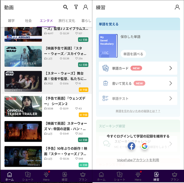The image size is (184, 183).
Task: Open Star Wars Force Awakens thumbnail
Action: [23, 157]
